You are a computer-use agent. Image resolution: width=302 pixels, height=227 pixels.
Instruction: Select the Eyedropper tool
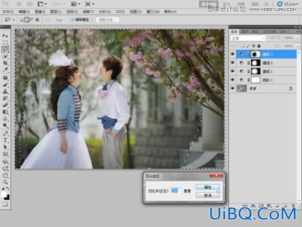(5, 69)
